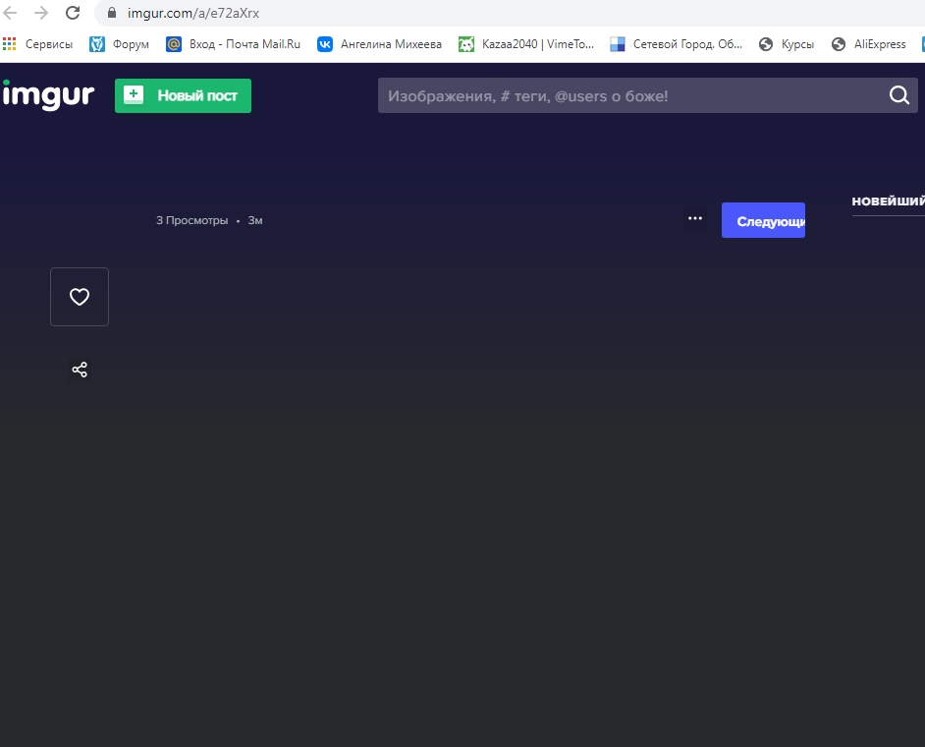View site info via padlock icon
925x747 pixels.
click(111, 14)
